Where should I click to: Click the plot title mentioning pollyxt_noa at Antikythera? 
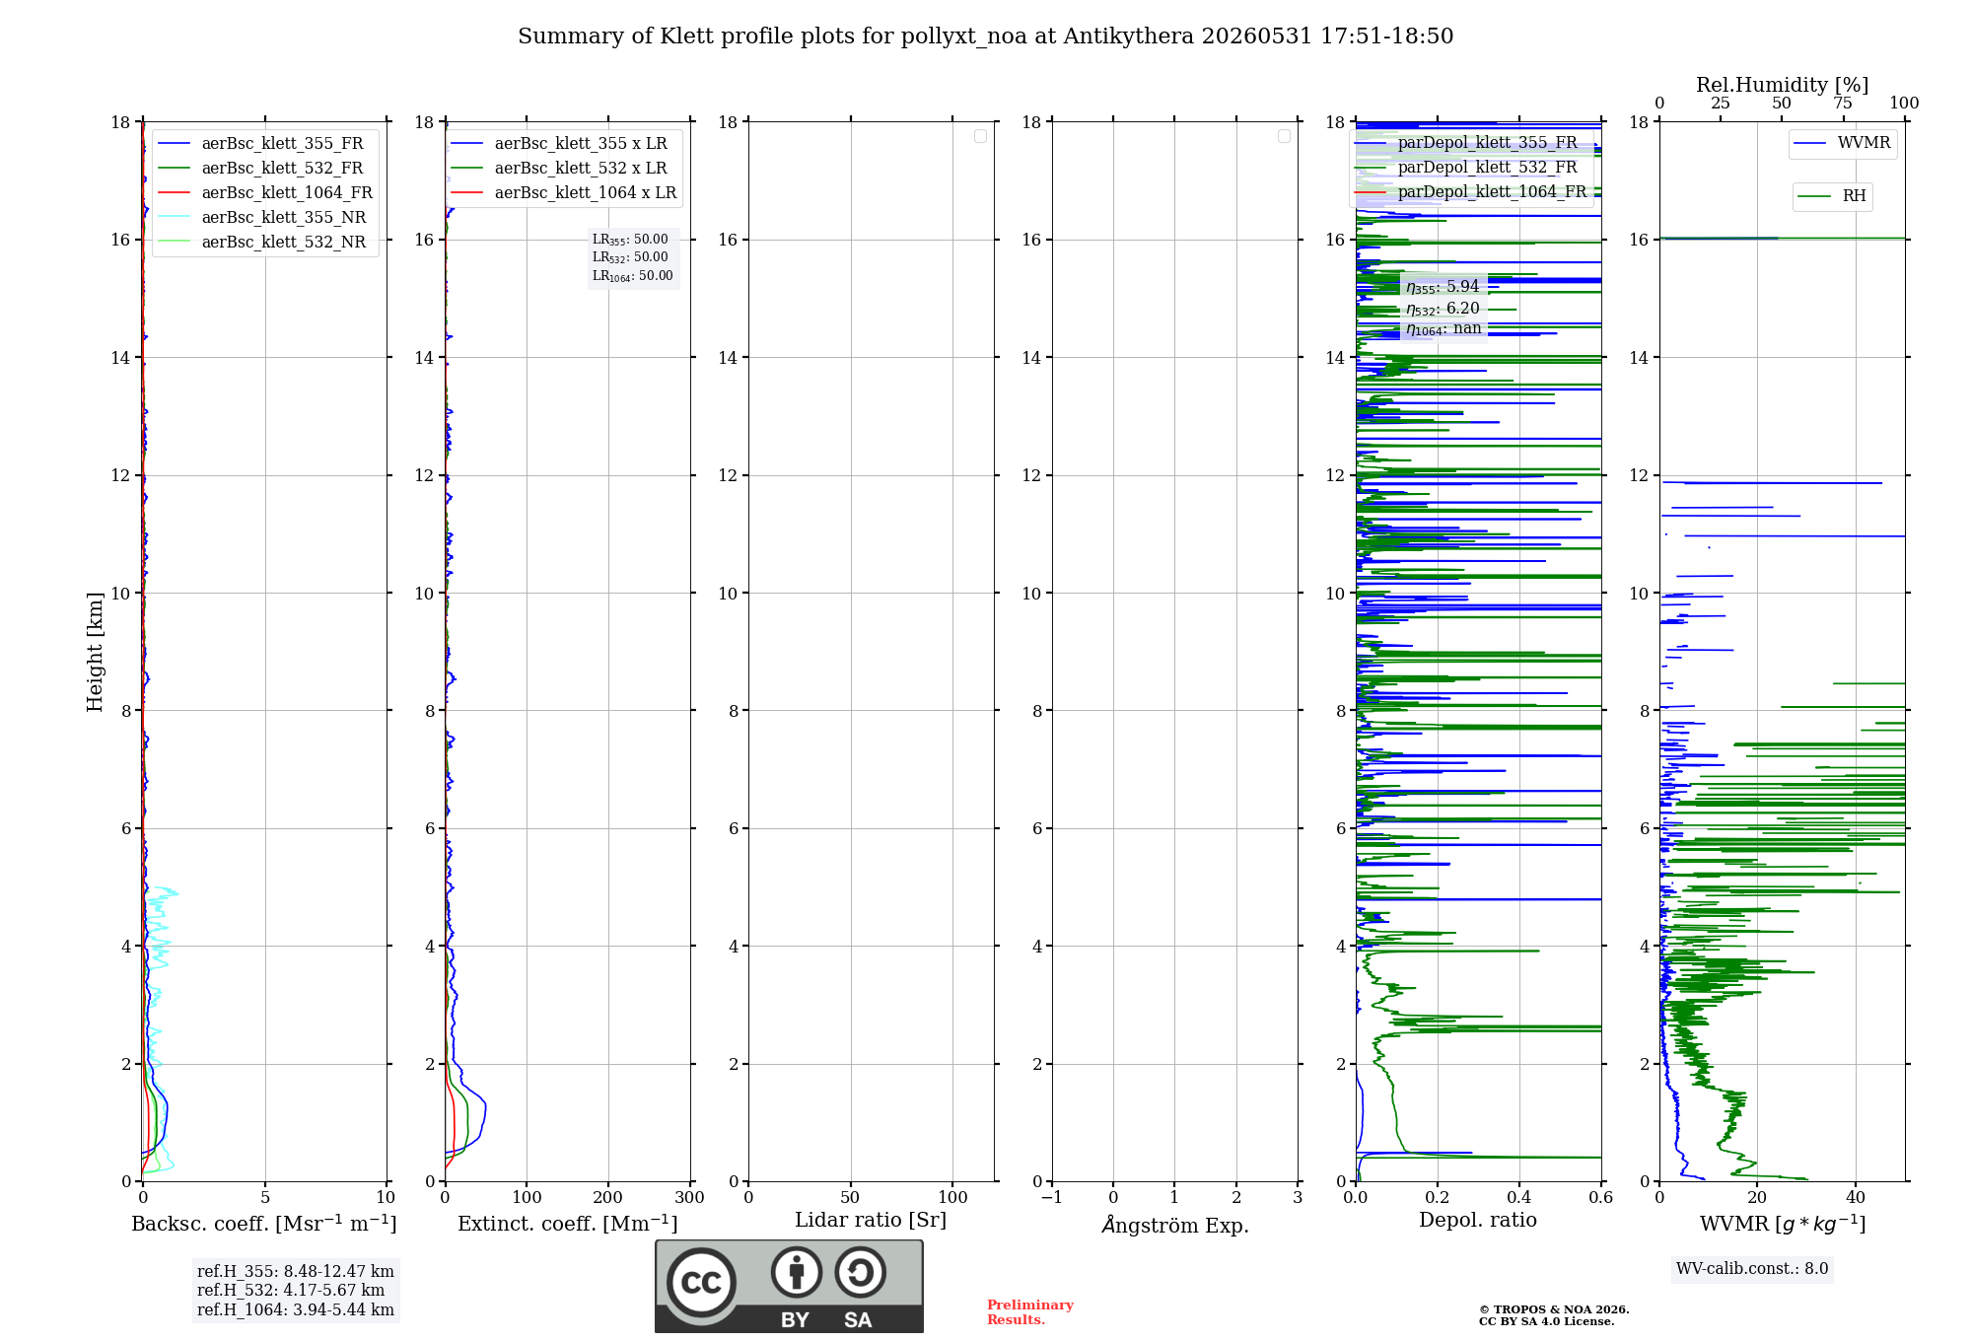[985, 36]
